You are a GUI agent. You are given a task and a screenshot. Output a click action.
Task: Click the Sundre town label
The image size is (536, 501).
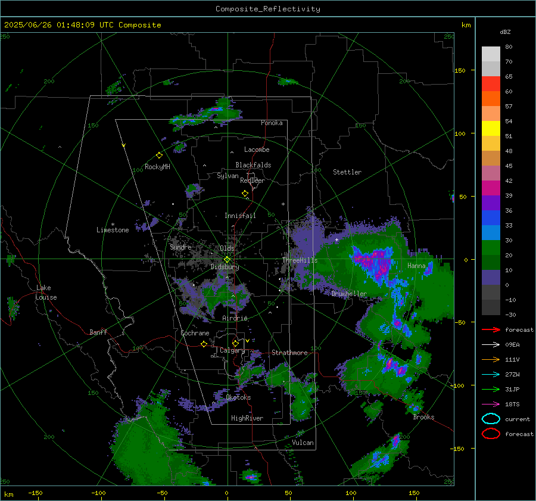tap(180, 247)
